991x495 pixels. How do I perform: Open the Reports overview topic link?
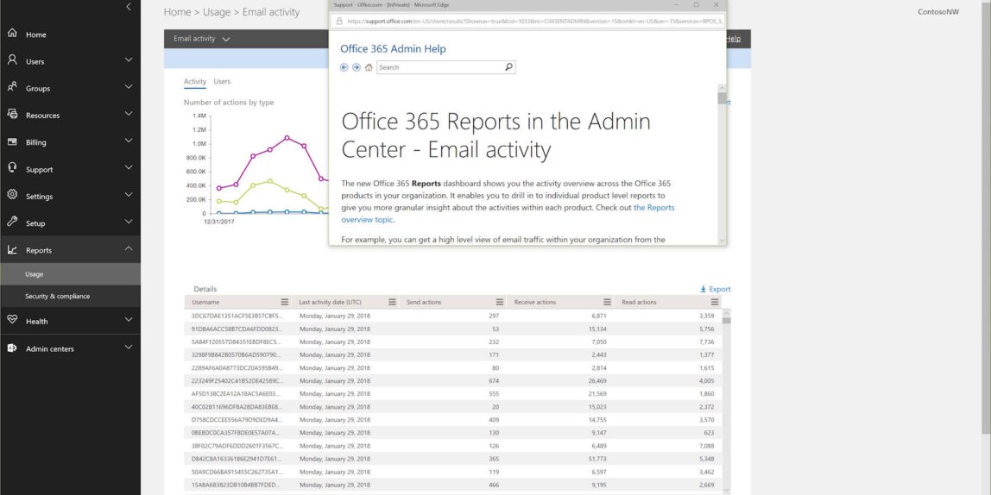click(508, 213)
